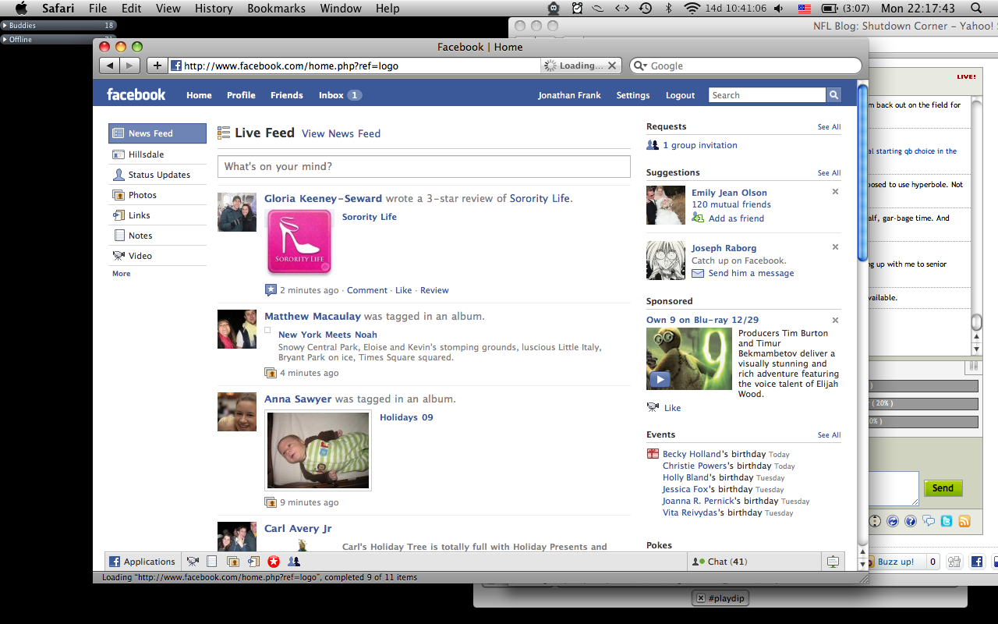998x624 pixels.
Task: Dismiss the Emily Jean Olson suggestion
Action: click(x=835, y=192)
